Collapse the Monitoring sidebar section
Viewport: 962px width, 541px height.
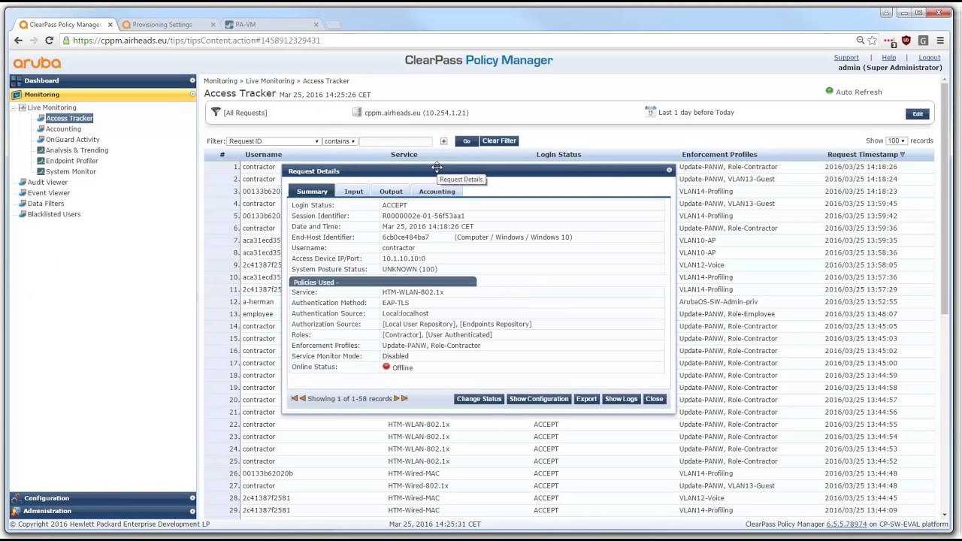tap(192, 95)
